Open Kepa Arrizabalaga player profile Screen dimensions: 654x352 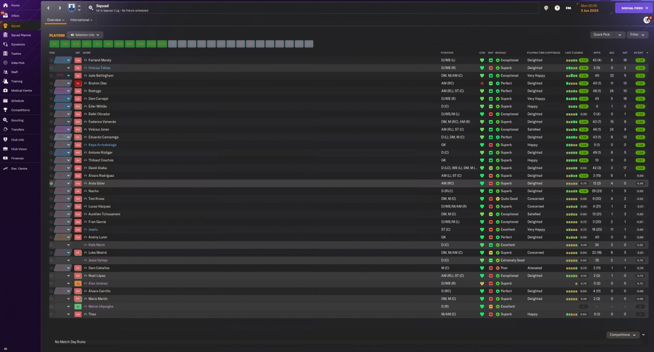102,145
